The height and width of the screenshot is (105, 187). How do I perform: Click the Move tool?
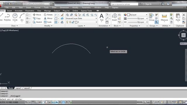[37, 15]
